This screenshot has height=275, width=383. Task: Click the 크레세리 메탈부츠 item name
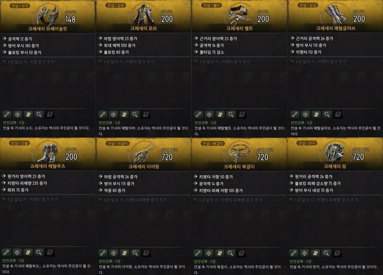pos(47,166)
